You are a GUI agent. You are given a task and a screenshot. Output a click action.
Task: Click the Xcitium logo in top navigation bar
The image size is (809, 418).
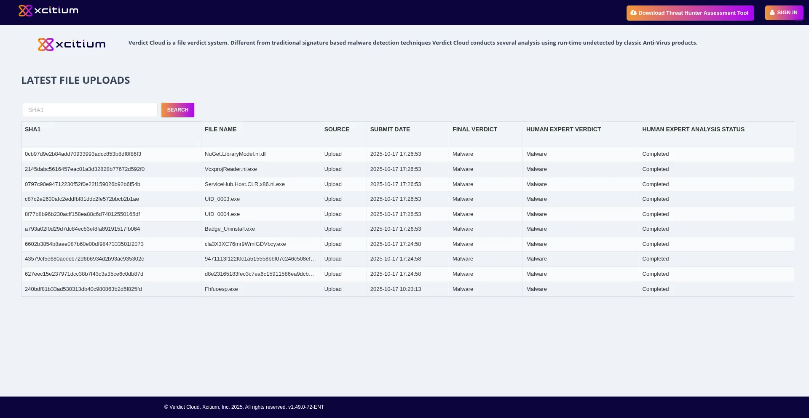48,11
